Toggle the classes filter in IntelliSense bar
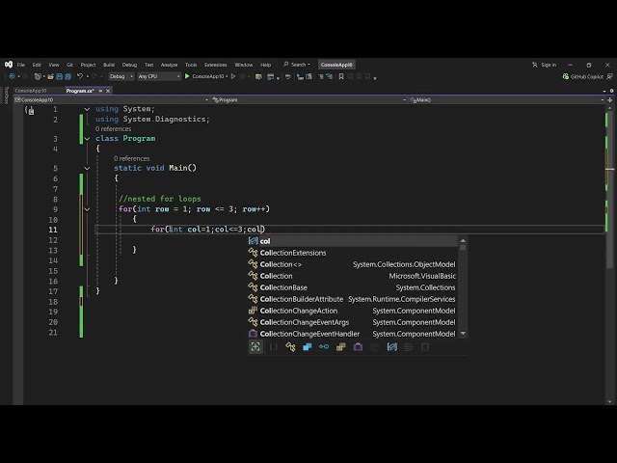 [290, 347]
